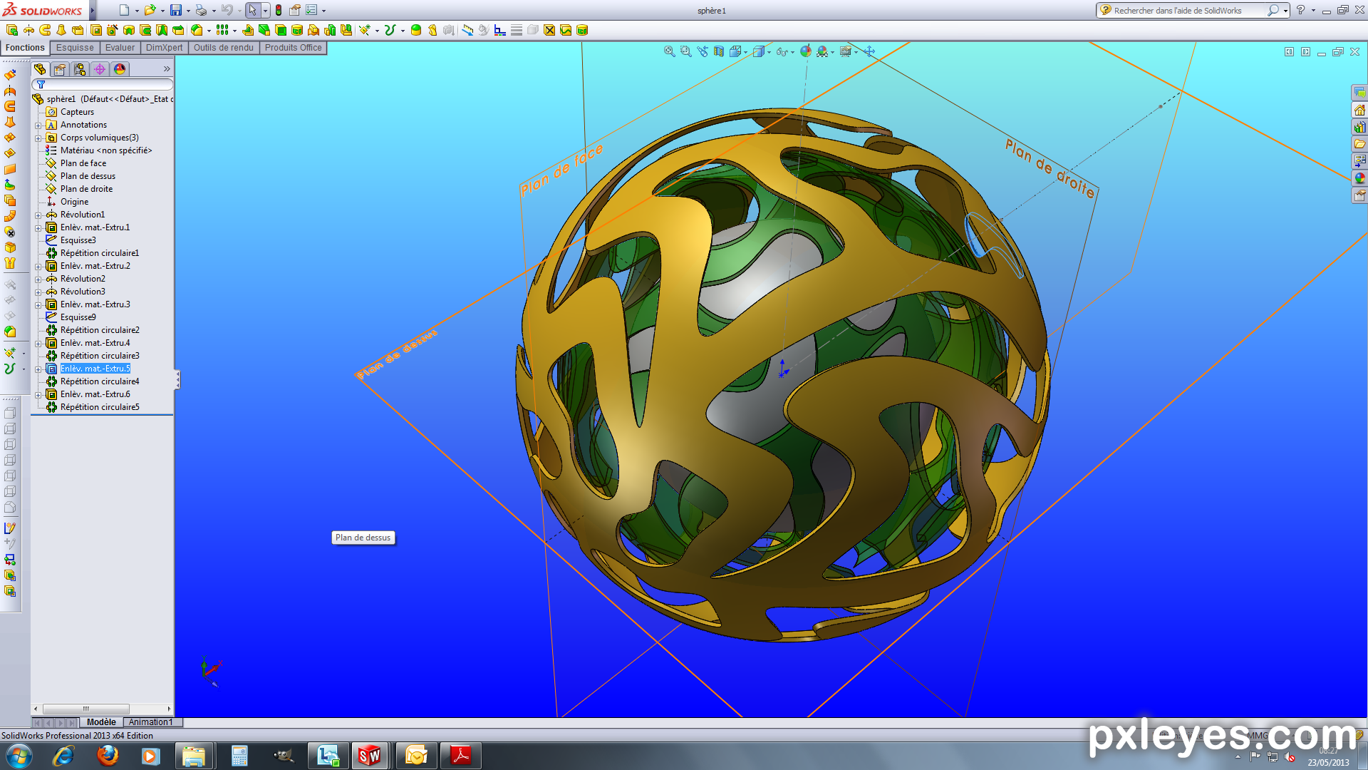Screen dimensions: 1368x770
Task: Open the Options icon in the top toolbar
Action: tap(311, 10)
